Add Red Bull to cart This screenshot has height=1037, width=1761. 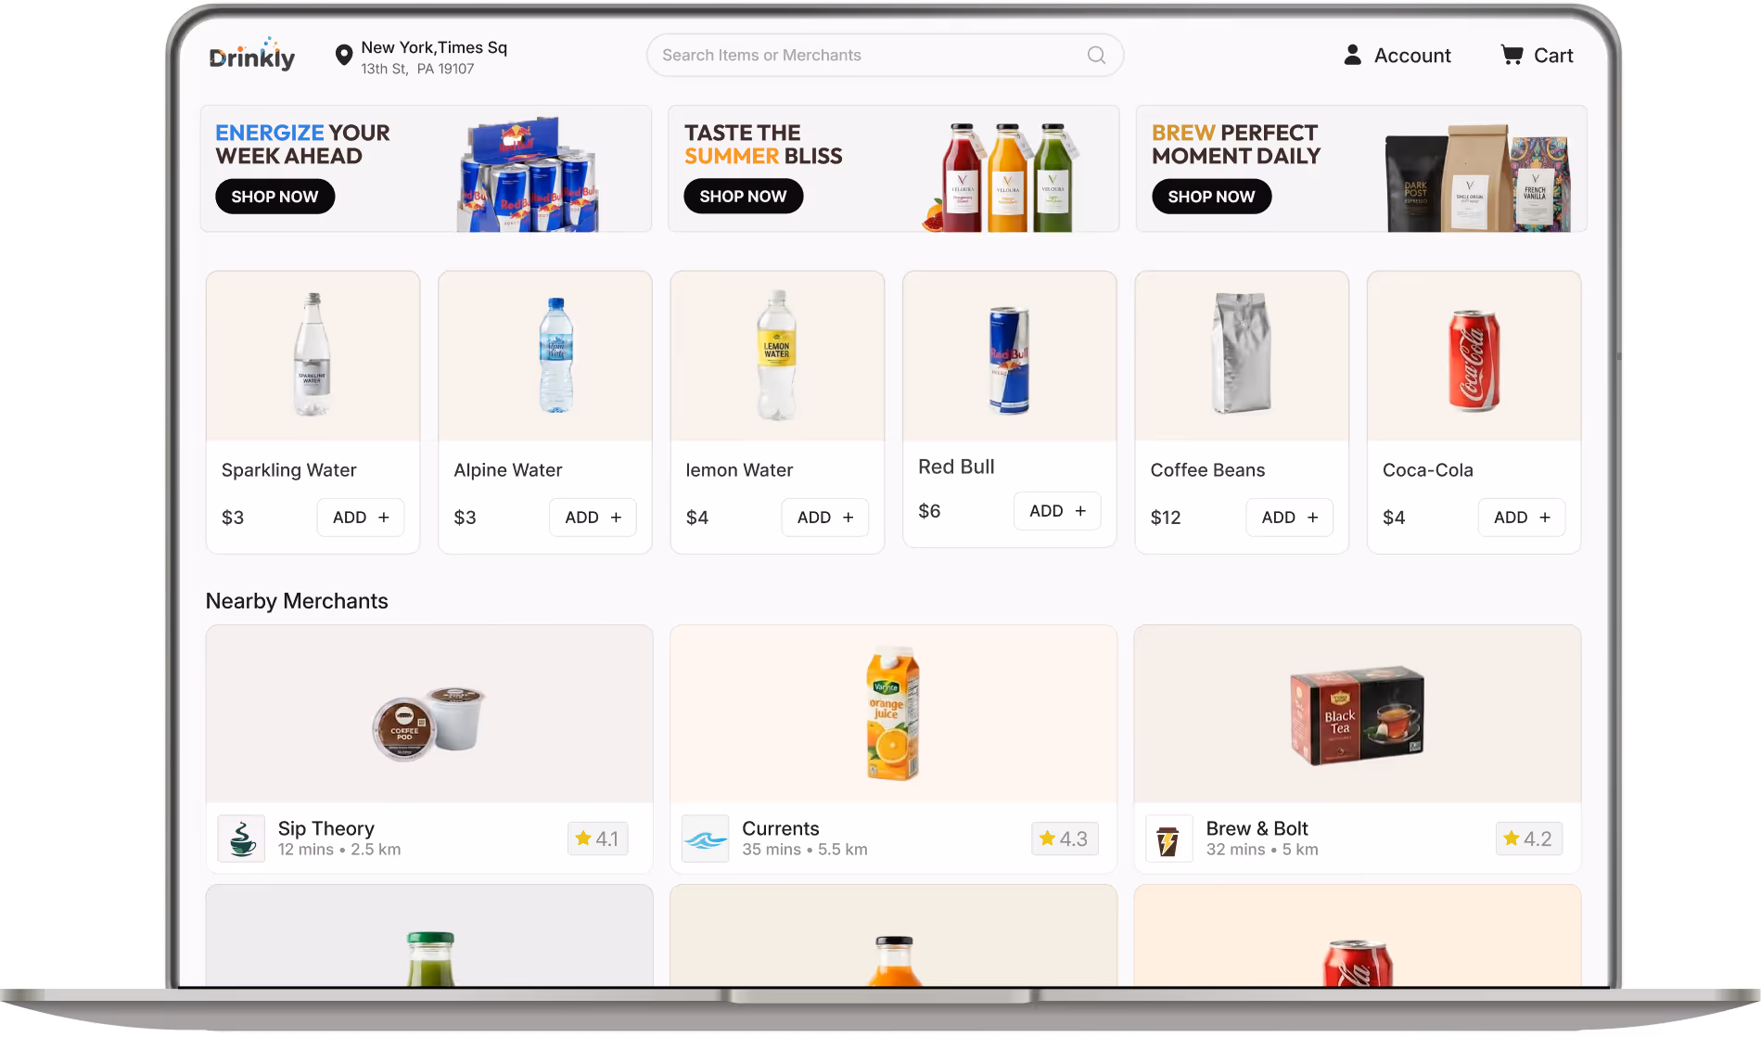pyautogui.click(x=1057, y=511)
